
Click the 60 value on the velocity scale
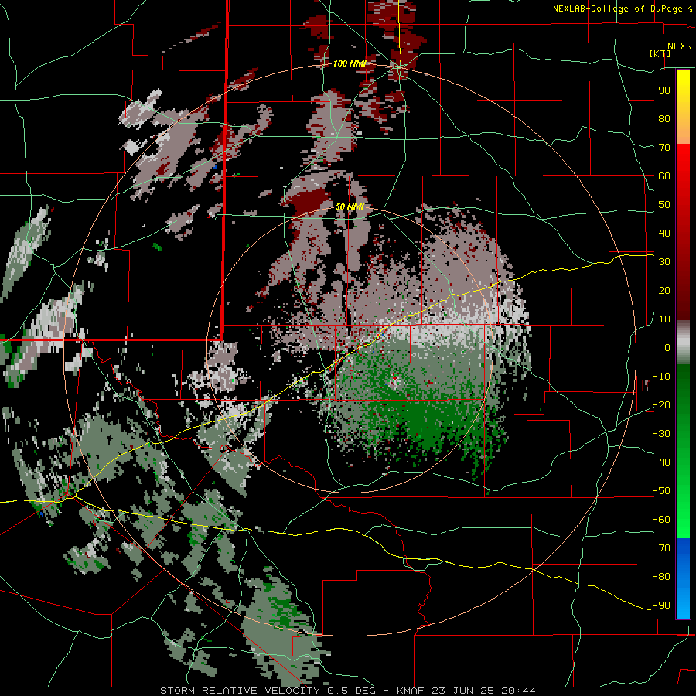coord(664,176)
